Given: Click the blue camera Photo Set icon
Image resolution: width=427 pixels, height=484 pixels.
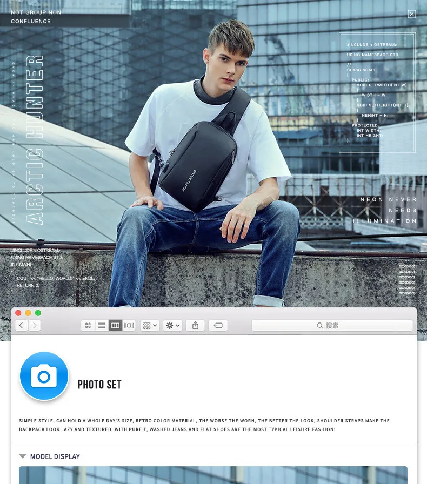Looking at the screenshot, I should click(44, 376).
